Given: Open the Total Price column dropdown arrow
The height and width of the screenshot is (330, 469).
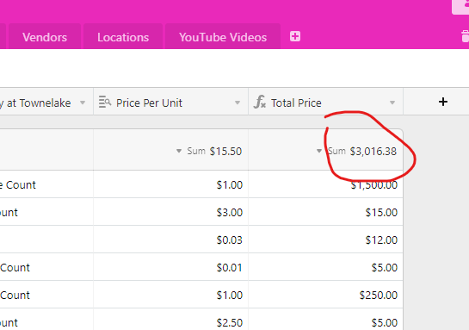Looking at the screenshot, I should click(x=392, y=103).
